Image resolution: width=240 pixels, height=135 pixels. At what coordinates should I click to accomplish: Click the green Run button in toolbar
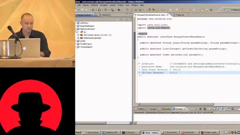[x=99, y=10]
